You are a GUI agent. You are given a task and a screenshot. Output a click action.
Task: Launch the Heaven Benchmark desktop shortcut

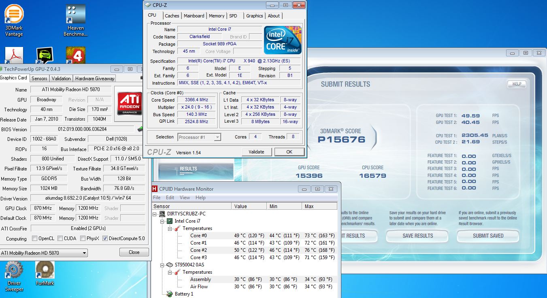point(76,20)
